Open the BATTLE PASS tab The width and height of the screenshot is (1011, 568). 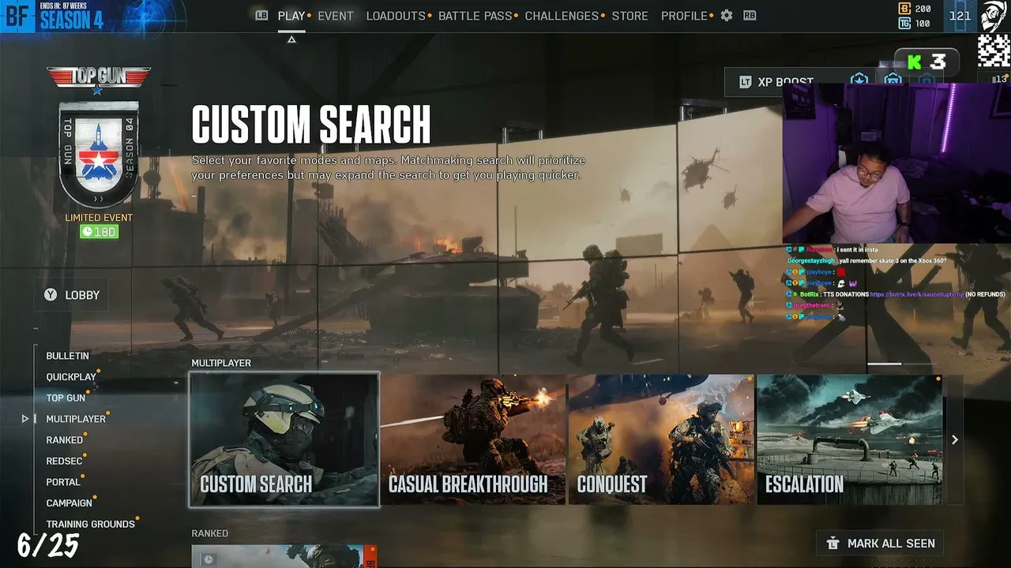[475, 16]
